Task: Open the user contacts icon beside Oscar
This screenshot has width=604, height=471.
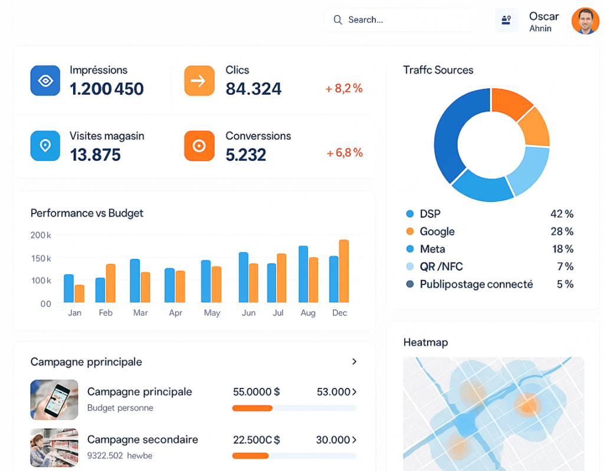Action: point(506,20)
